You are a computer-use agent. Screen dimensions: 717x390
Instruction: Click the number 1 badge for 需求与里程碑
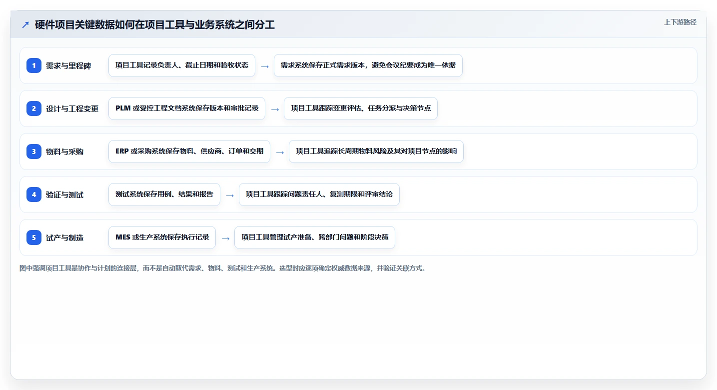click(x=34, y=65)
